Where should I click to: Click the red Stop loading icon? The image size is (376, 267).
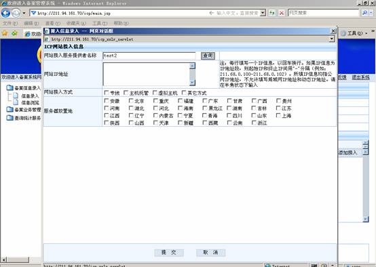[x=282, y=13]
